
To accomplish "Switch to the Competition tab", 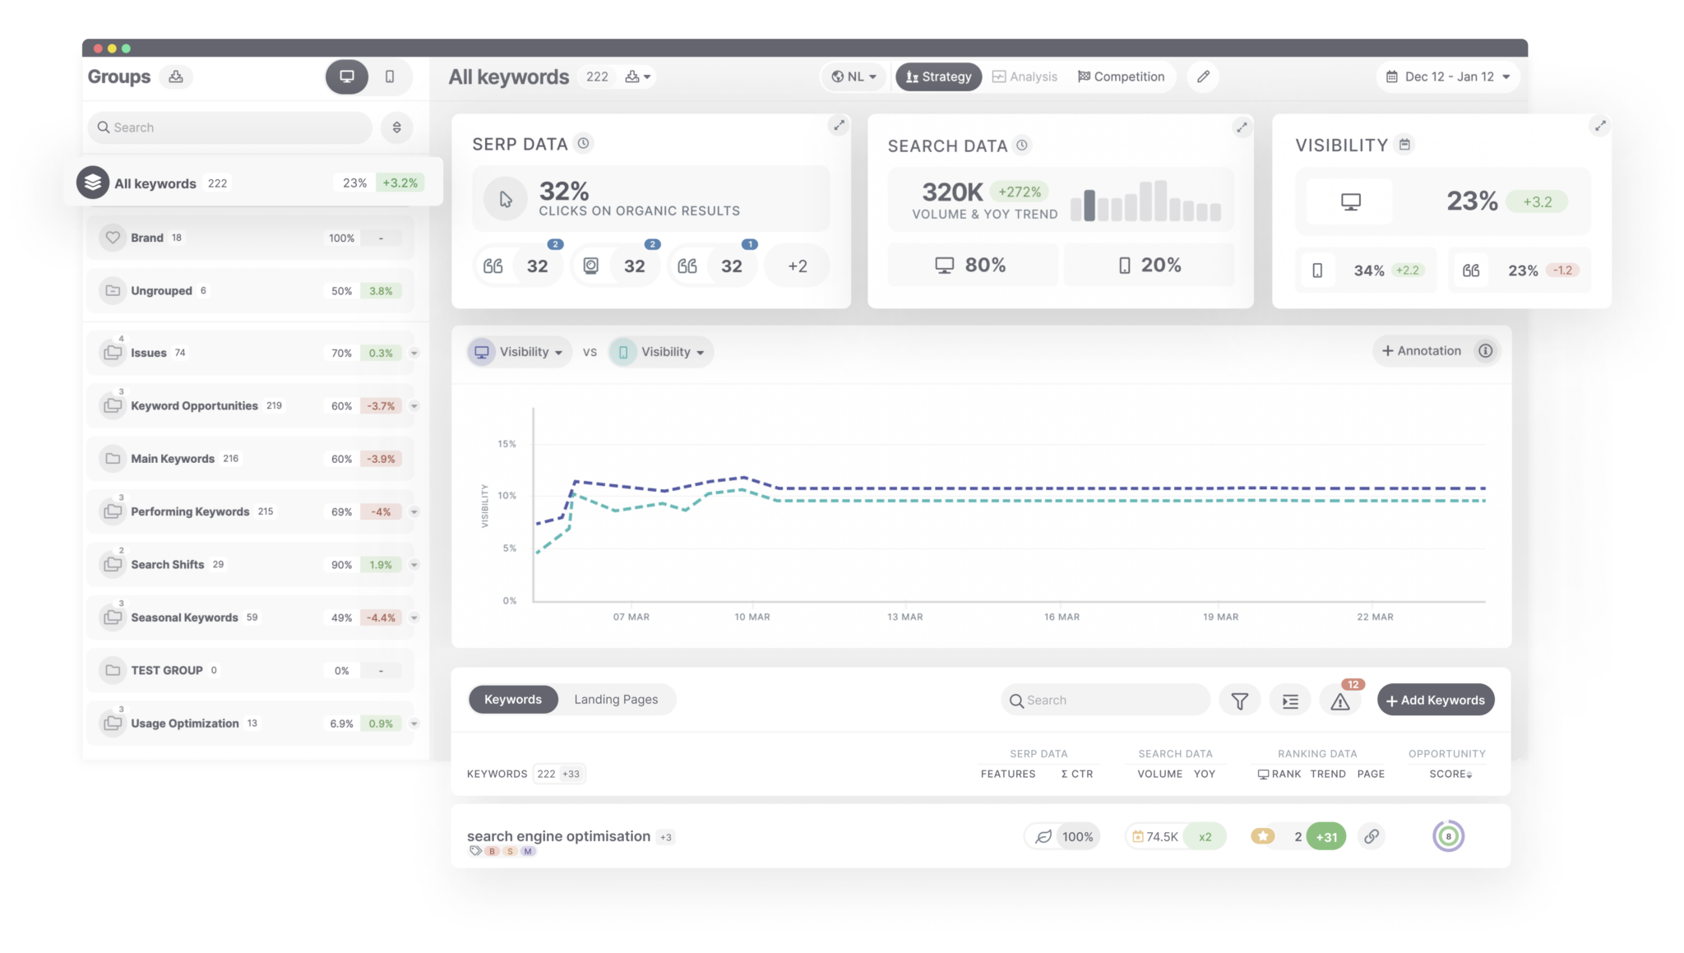I will 1121,76.
